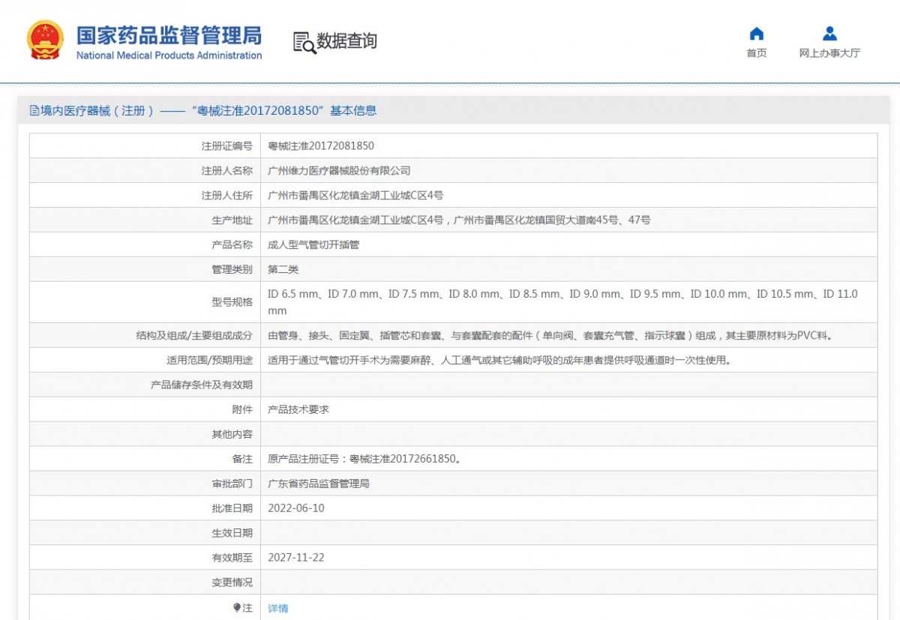Click the home house icon

(x=757, y=34)
